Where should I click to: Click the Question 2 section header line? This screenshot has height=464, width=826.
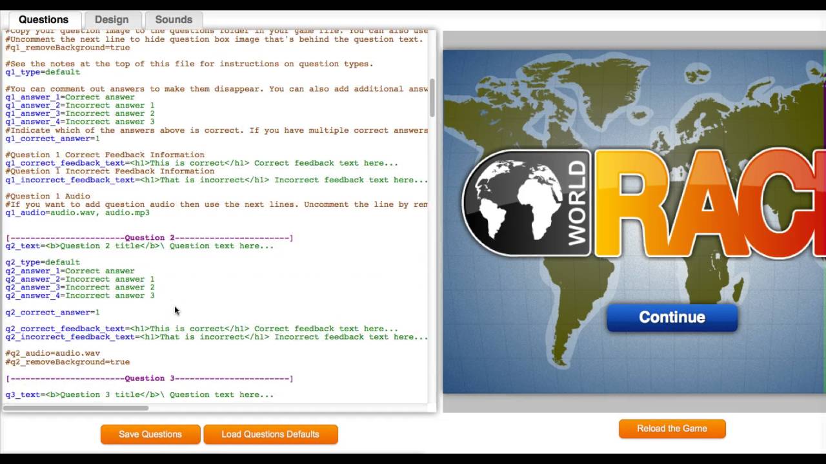[x=149, y=238]
